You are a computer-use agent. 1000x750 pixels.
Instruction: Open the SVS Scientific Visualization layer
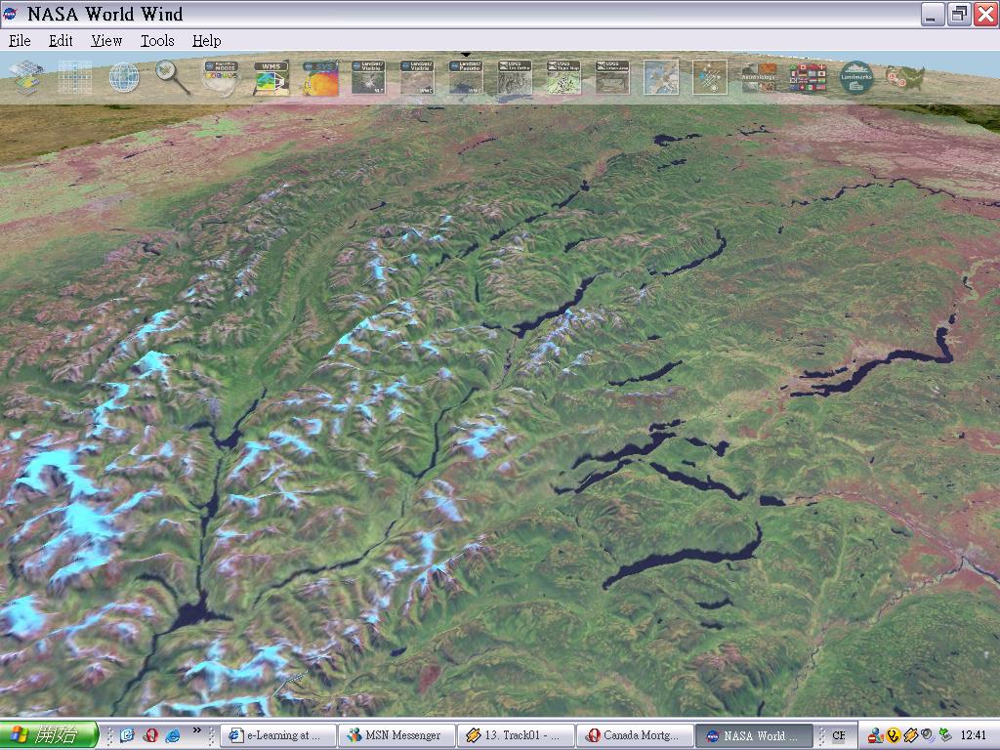(x=320, y=78)
